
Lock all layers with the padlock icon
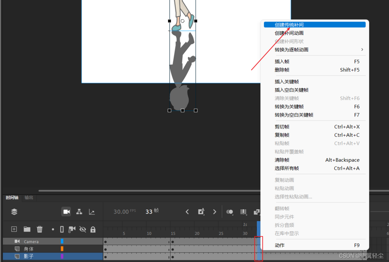pos(93,229)
